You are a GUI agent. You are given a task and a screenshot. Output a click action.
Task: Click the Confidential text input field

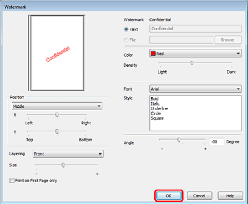coord(195,28)
